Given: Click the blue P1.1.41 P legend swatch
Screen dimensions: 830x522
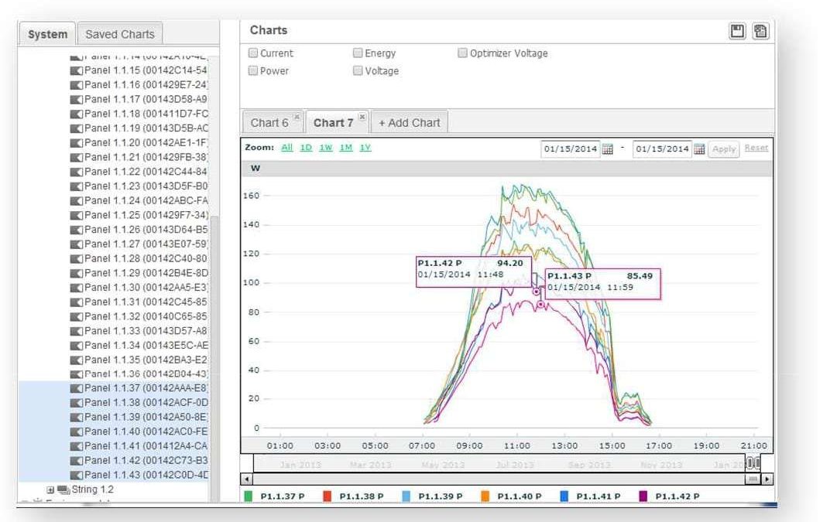Looking at the screenshot, I should pyautogui.click(x=564, y=496).
